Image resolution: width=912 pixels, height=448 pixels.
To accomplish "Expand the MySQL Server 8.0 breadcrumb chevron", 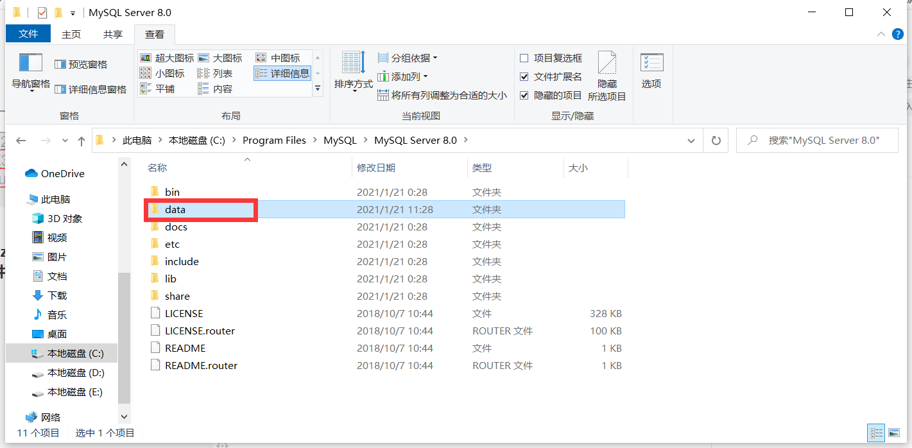I will coord(466,140).
